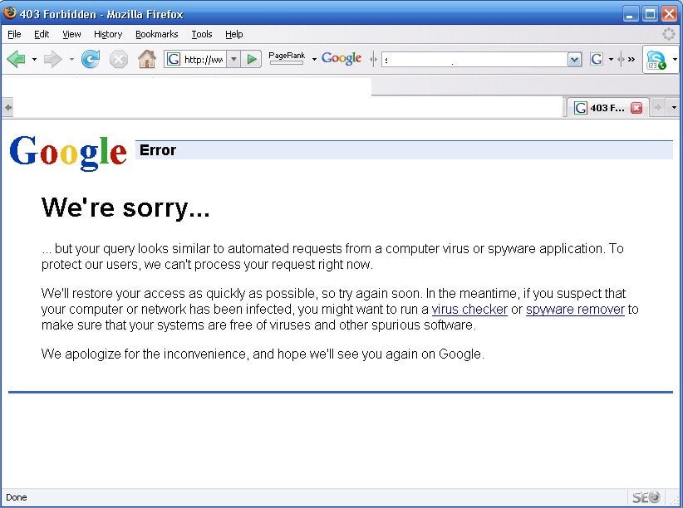
Task: Click the green Go arrow beside the URL
Action: [x=251, y=59]
